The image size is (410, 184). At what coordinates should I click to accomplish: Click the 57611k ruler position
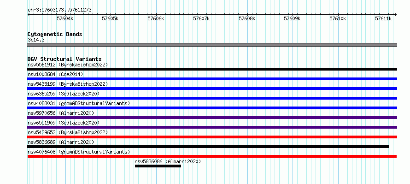pyautogui.click(x=384, y=18)
